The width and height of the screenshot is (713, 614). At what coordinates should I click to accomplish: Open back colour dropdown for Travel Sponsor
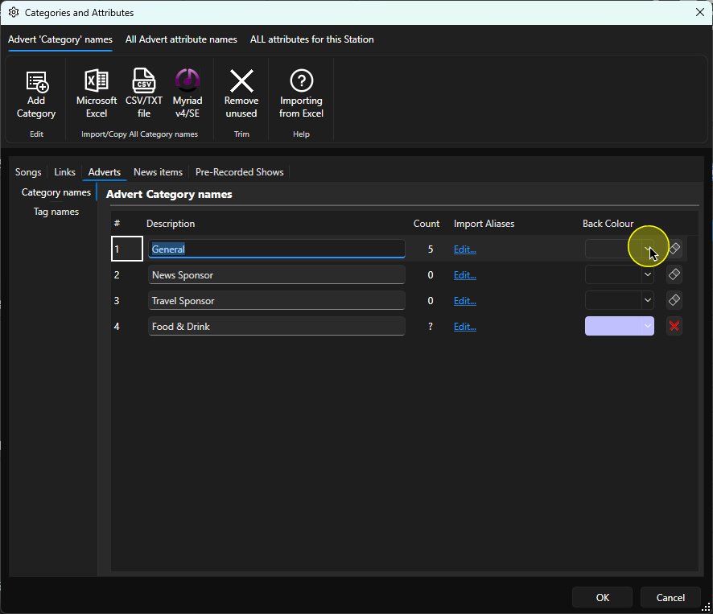coord(648,300)
